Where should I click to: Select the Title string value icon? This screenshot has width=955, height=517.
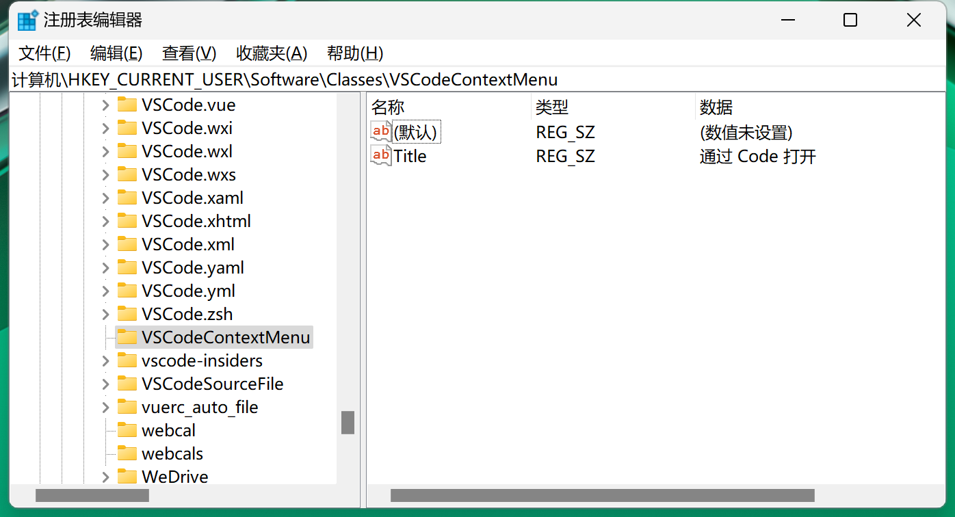click(x=381, y=155)
